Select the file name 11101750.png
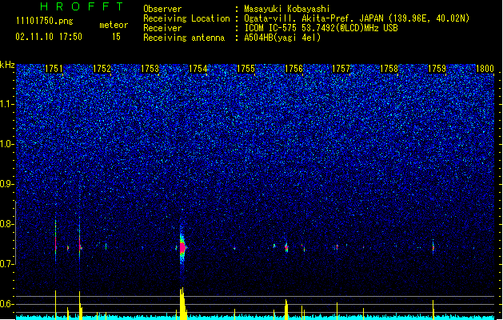 tap(45, 21)
